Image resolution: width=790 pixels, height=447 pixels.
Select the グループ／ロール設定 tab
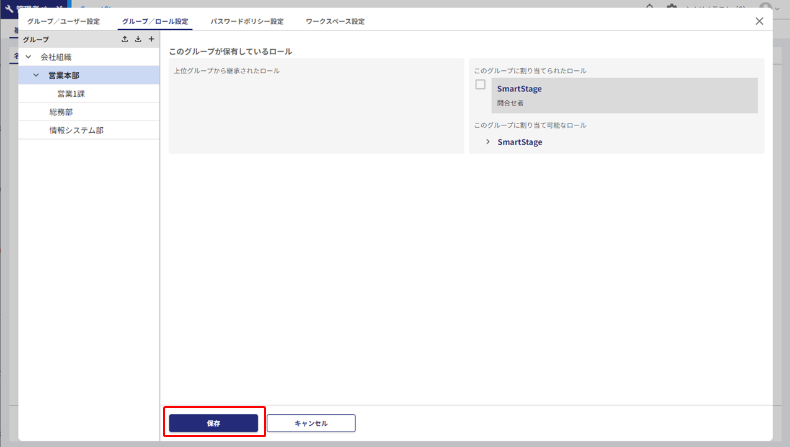point(155,22)
